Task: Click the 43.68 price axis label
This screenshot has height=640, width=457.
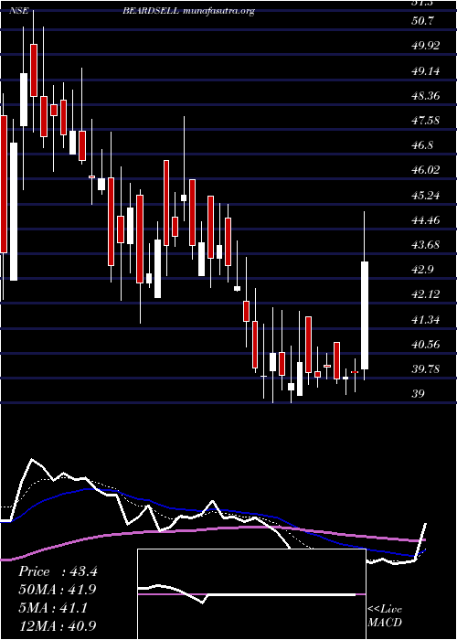Action: tap(426, 244)
